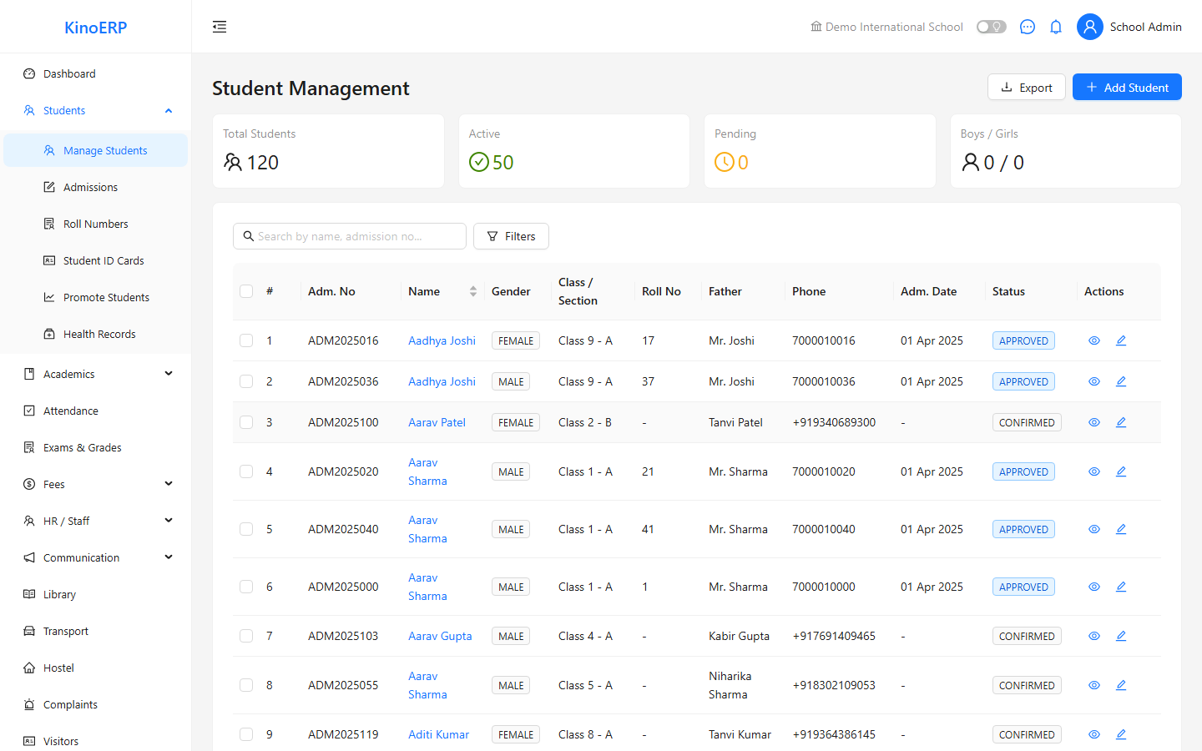Click the KinoERP logo link
1202x751 pixels.
[x=95, y=28]
